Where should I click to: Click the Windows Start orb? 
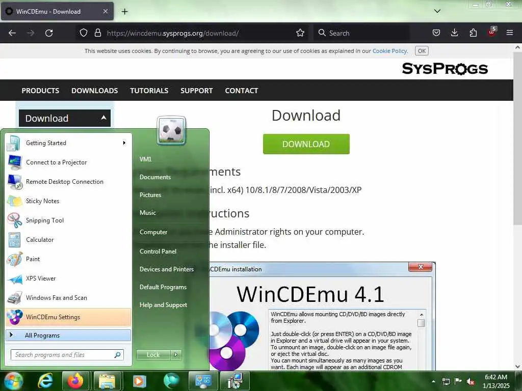click(x=13, y=381)
